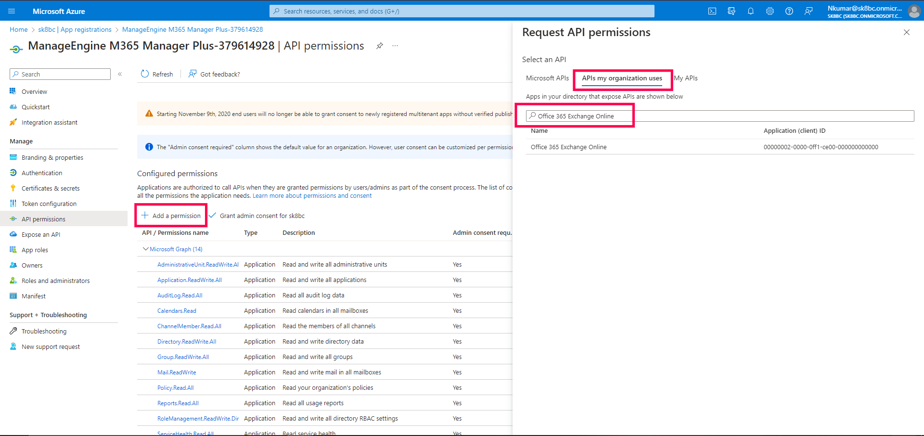This screenshot has width=924, height=436.
Task: Pin the API permissions page
Action: (380, 46)
